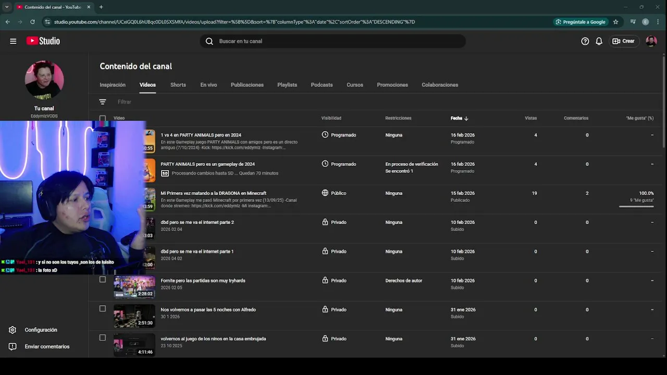Click the filter lines icon
667x375 pixels.
[103, 102]
